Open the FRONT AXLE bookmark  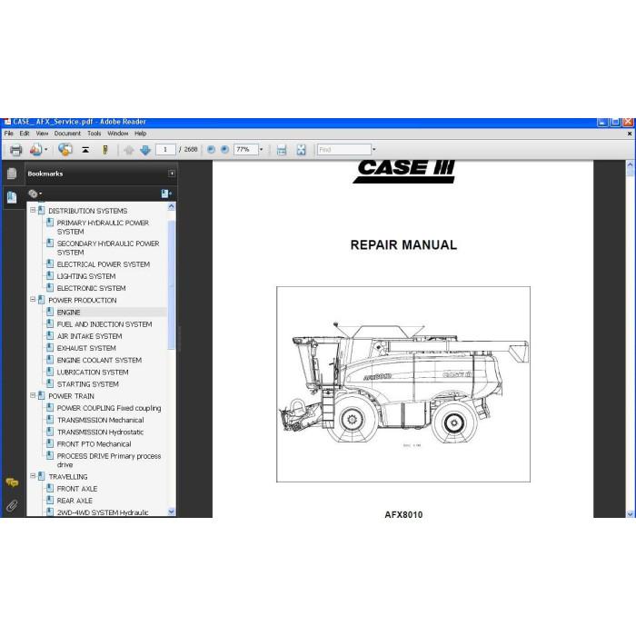click(x=76, y=489)
